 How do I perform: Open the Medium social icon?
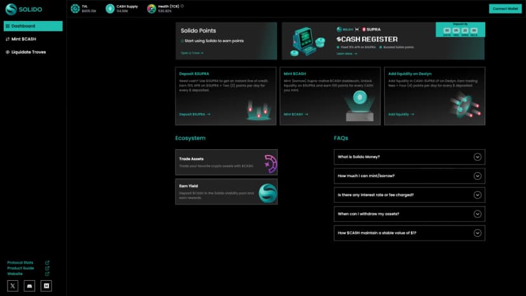click(x=46, y=286)
